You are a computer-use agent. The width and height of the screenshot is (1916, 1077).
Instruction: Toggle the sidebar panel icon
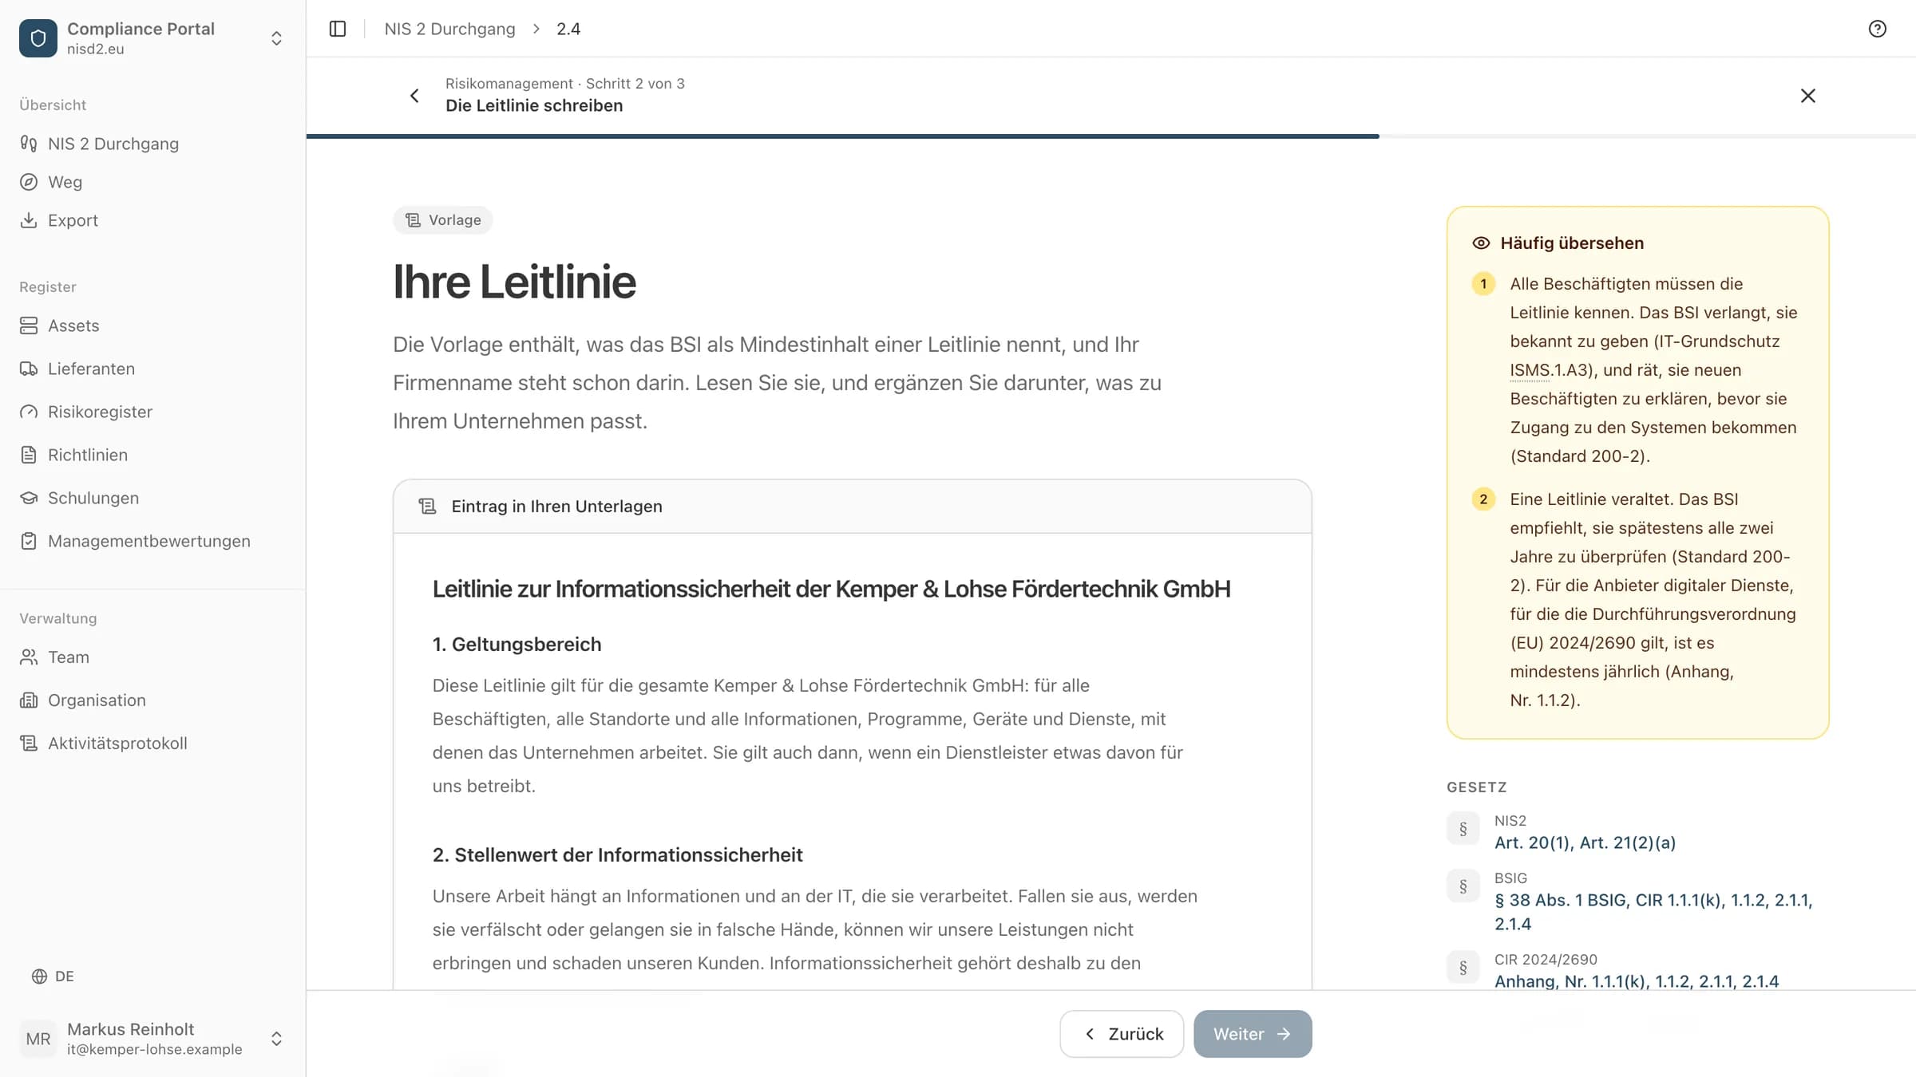pyautogui.click(x=338, y=29)
